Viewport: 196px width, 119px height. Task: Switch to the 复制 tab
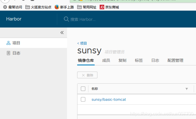point(122,61)
